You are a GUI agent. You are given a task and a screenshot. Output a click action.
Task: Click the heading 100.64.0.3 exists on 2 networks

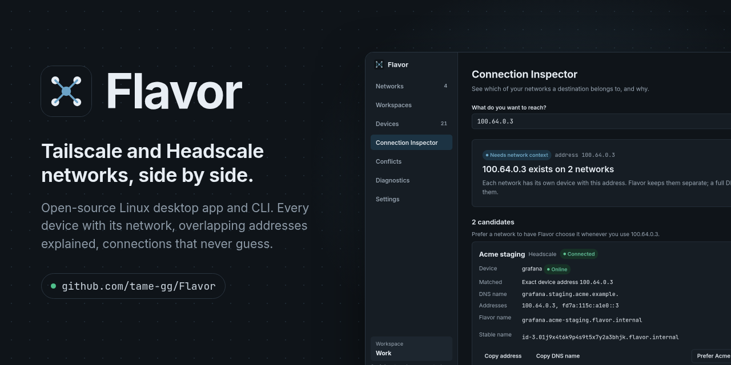548,169
